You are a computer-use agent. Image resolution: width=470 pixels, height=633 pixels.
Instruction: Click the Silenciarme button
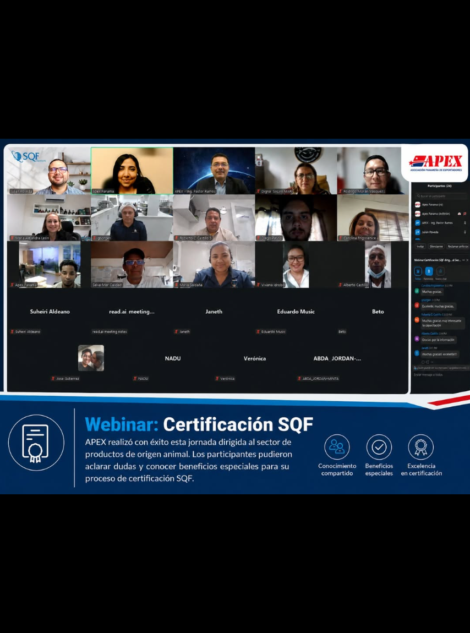[x=436, y=246]
